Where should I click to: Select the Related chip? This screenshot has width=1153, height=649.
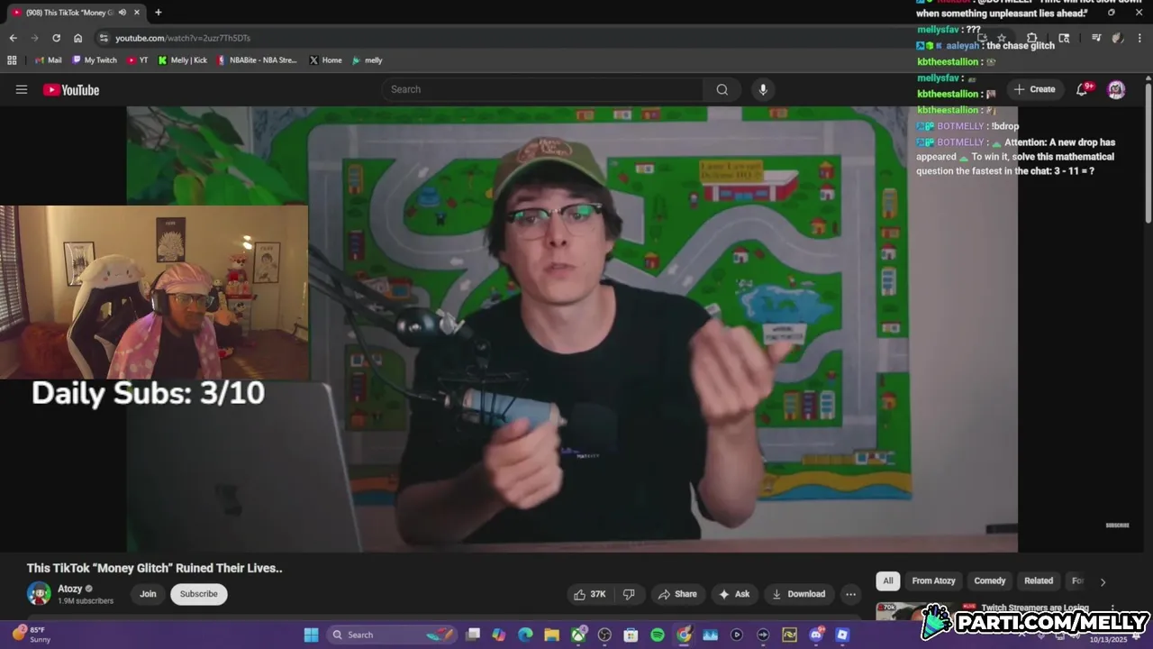click(x=1039, y=580)
